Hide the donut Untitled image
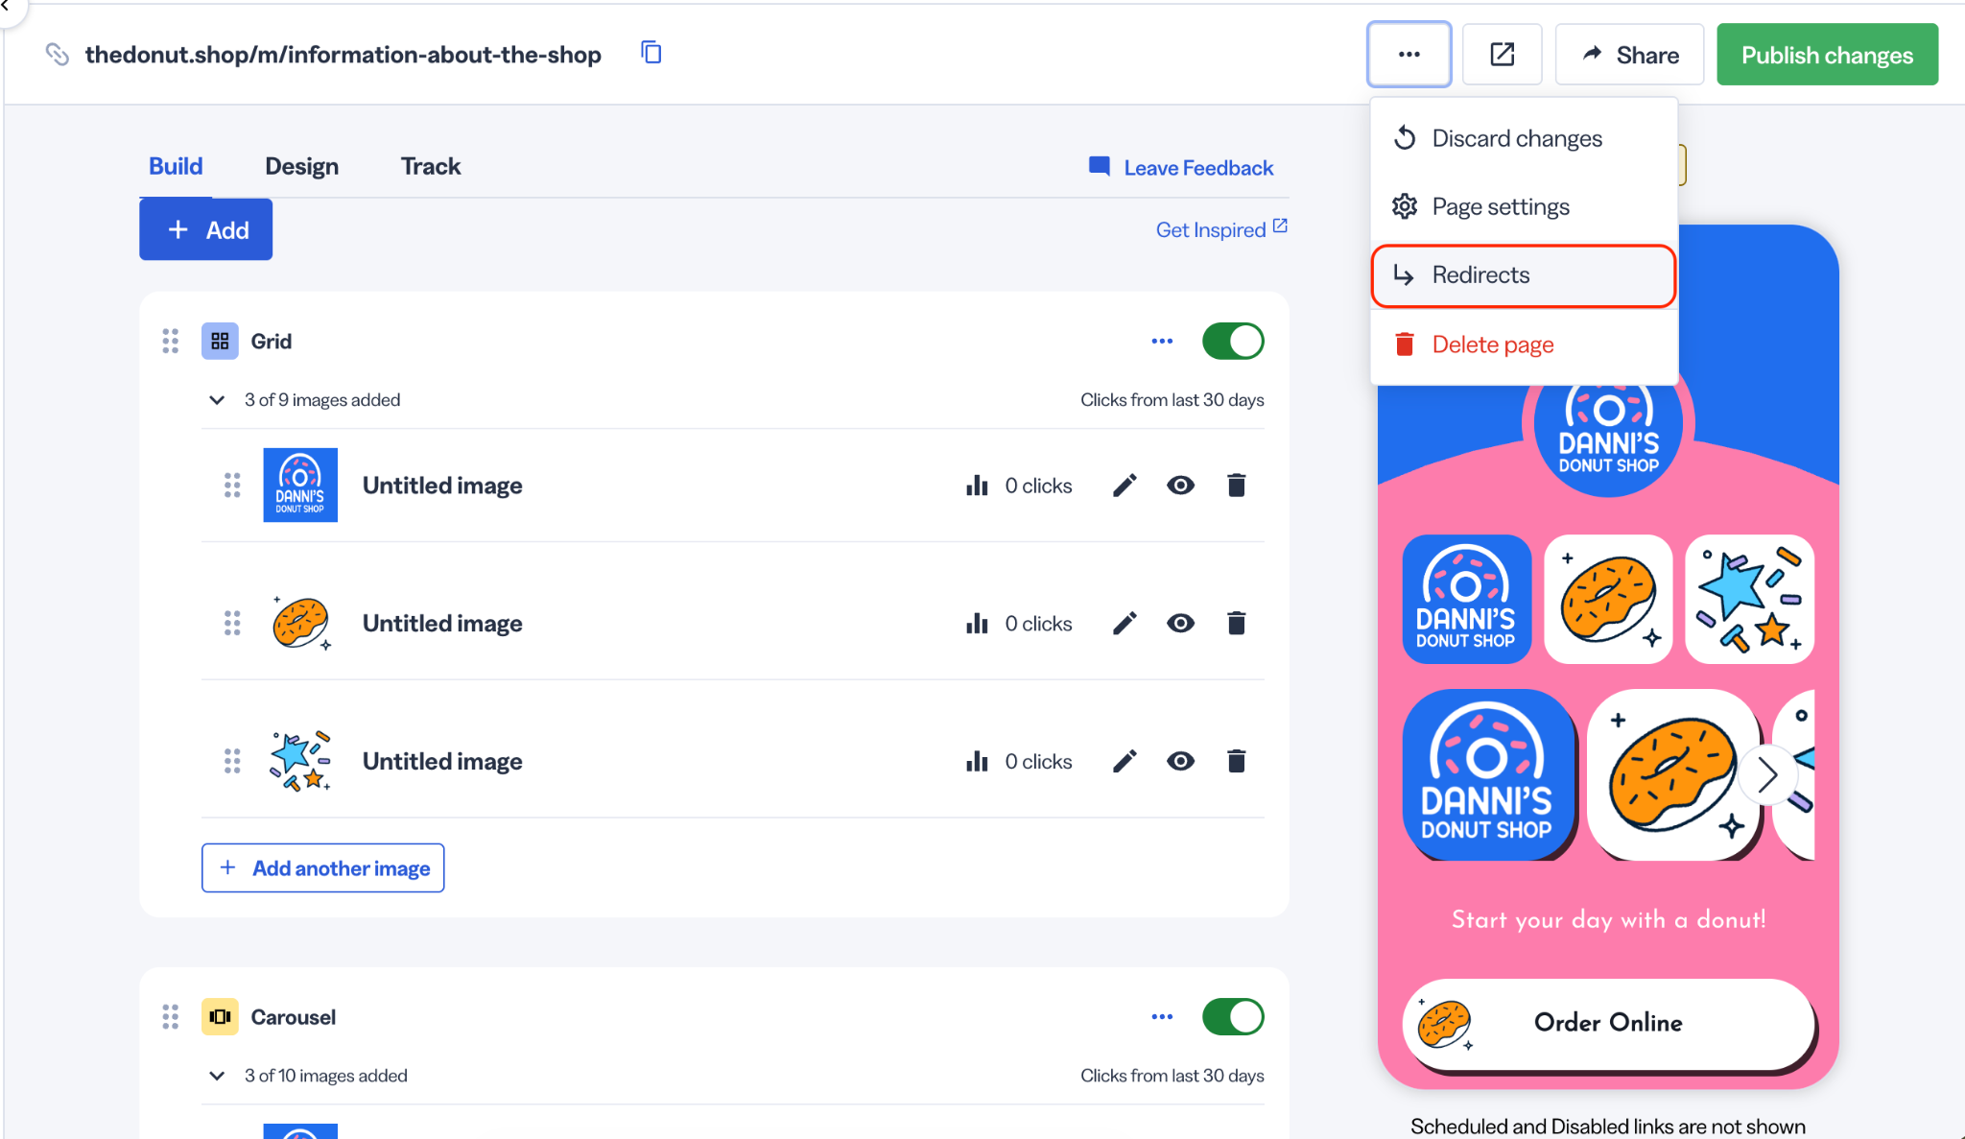The width and height of the screenshot is (1965, 1139). click(1181, 624)
